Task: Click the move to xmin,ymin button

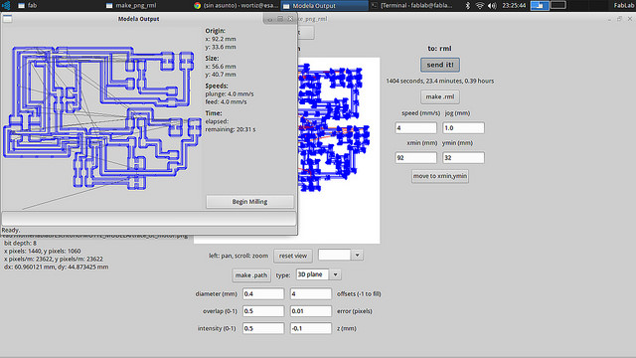Action: pyautogui.click(x=439, y=176)
